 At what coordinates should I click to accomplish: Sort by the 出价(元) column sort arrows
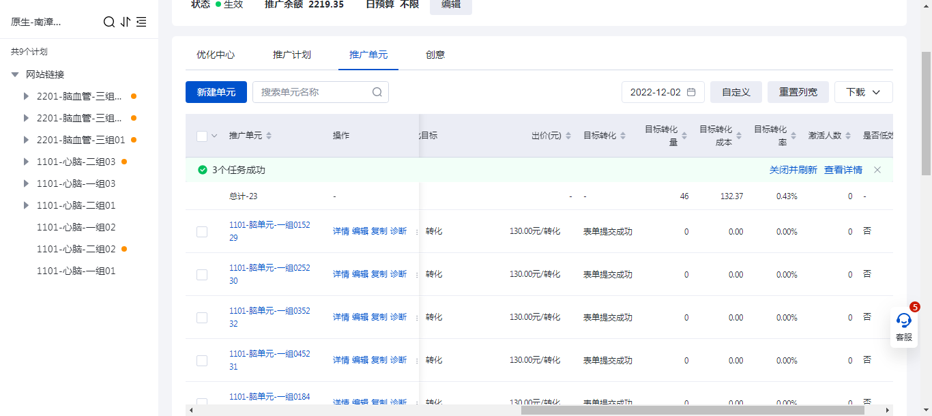click(569, 136)
